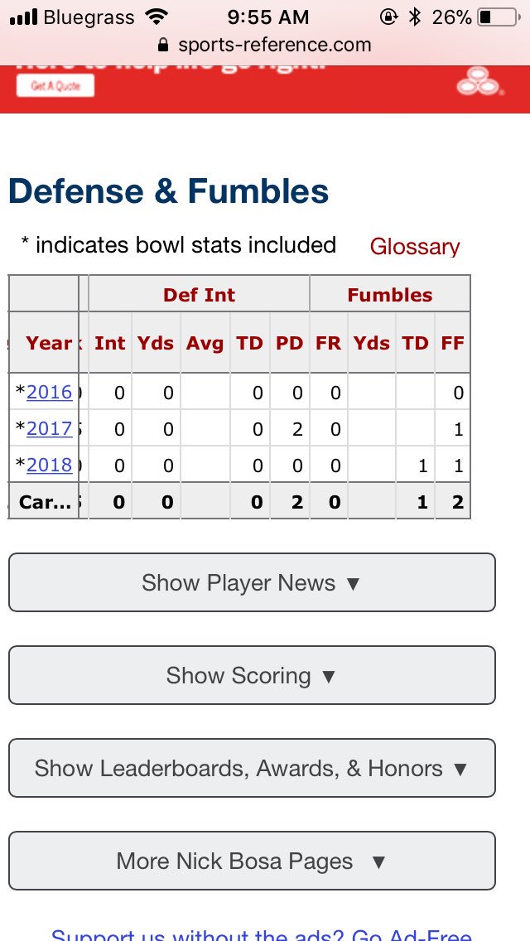Tap the lock icon beside sports-reference.com
Screen dimensions: 530x941
(x=162, y=45)
